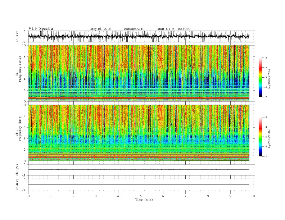Image resolution: width=285 pixels, height=220 pixels.
Task: Click the "station=ATH" header label
Action: pyautogui.click(x=134, y=29)
